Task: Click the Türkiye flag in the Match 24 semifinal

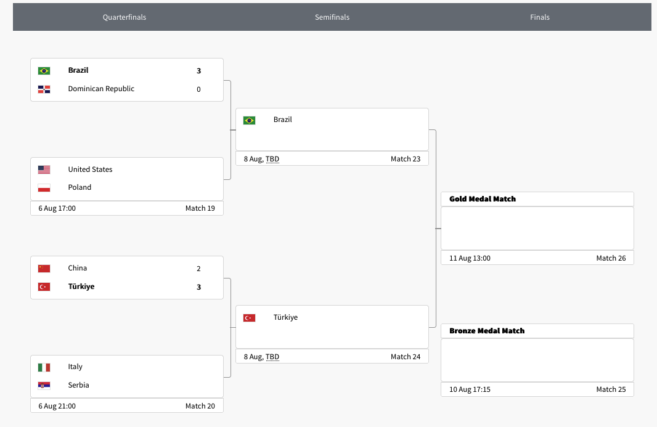Action: (x=249, y=318)
